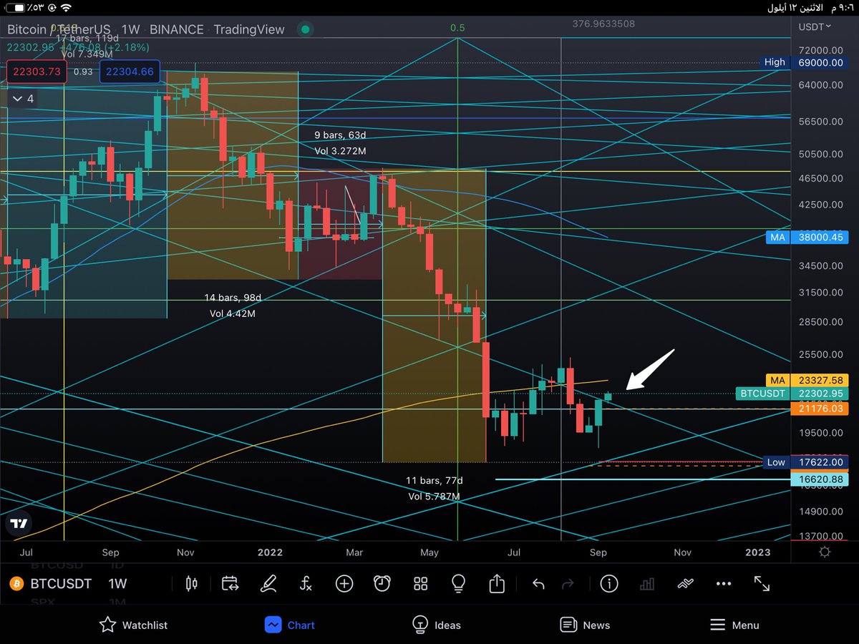Open symbol info with the i icon
Viewport: 859px width, 644px height.
(609, 584)
